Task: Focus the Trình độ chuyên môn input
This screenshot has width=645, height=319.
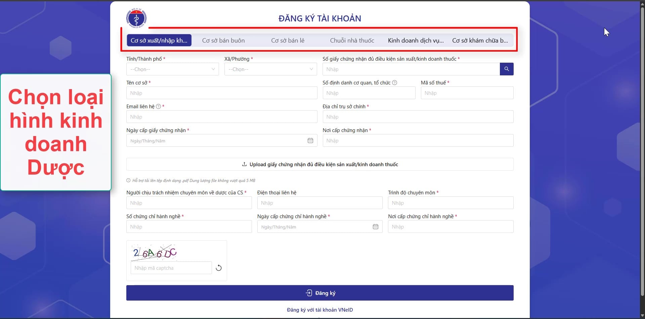Action: pos(451,203)
